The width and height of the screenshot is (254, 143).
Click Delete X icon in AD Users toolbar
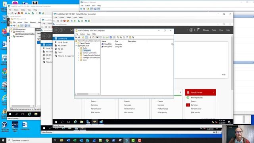point(97,37)
